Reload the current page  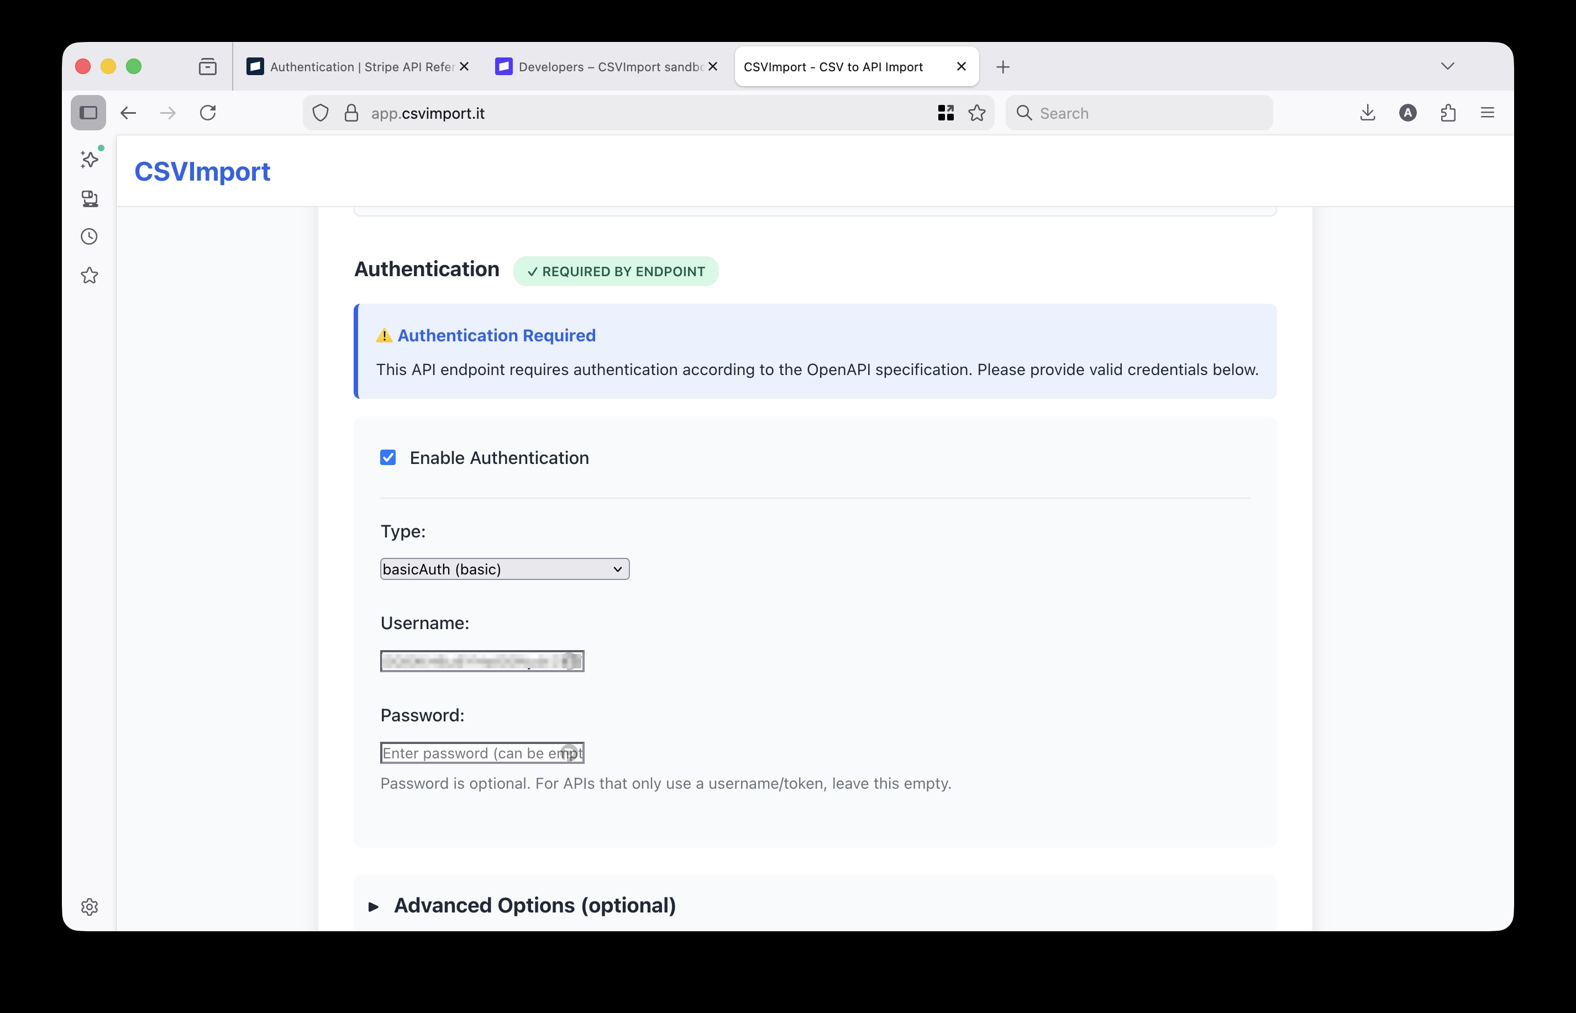208,113
